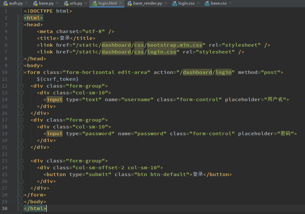305x214 pixels.
Task: Close the auth.py tab
Action: click(x=26, y=3)
